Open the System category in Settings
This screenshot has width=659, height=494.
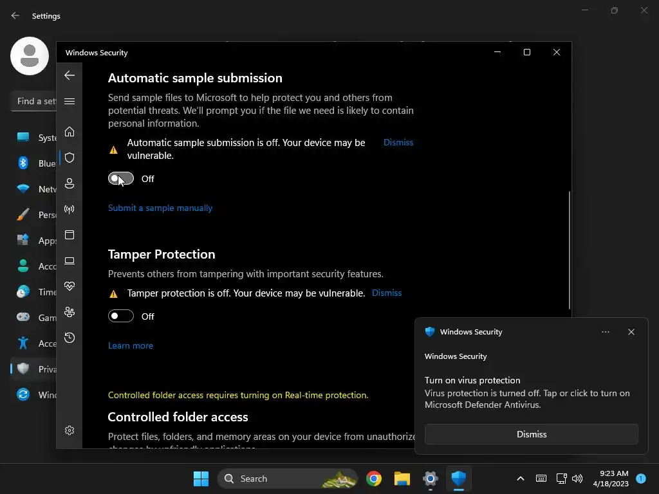[35, 138]
